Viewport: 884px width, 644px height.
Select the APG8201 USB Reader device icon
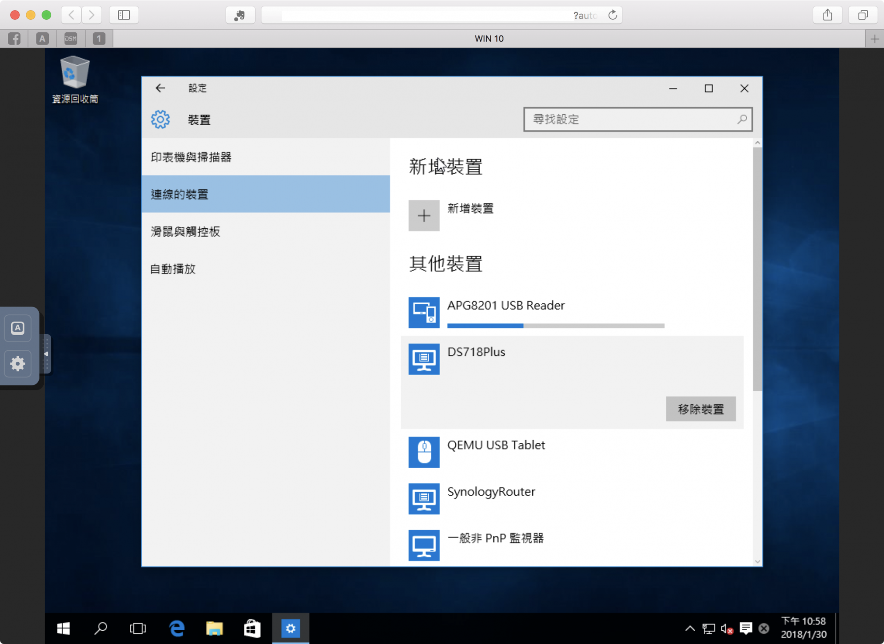click(x=424, y=312)
